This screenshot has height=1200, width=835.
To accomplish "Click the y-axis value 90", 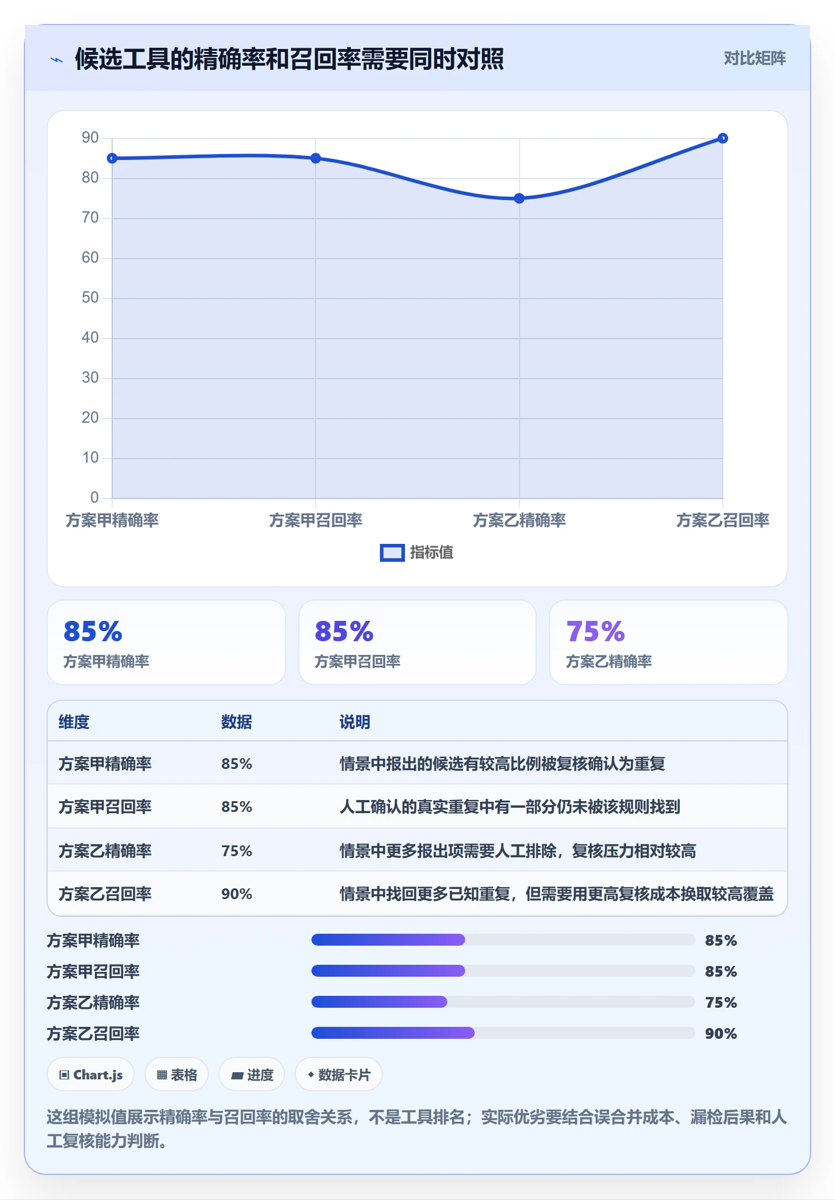I will click(90, 138).
